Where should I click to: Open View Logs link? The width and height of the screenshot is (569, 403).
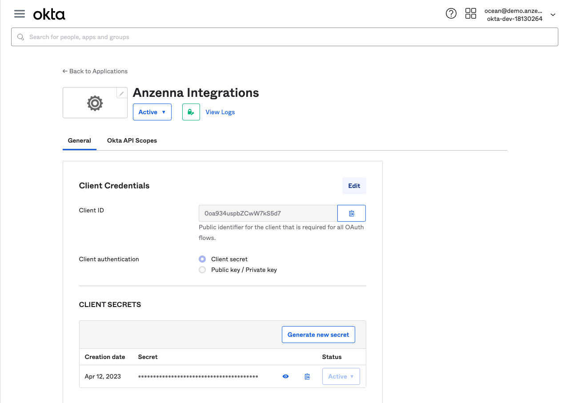coord(220,112)
